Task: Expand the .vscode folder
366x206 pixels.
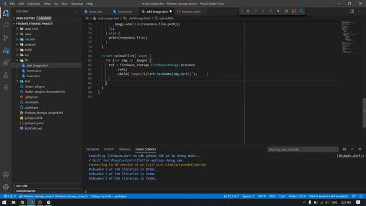Action: [17, 39]
